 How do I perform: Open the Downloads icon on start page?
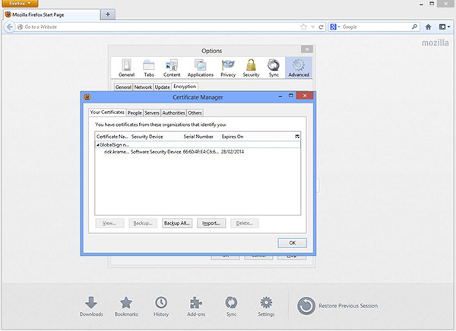coord(91,302)
